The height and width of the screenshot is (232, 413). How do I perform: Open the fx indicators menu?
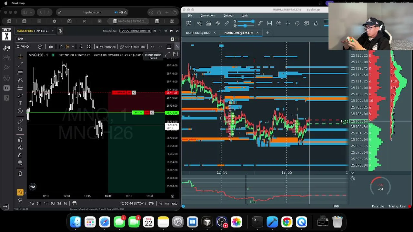(x=81, y=47)
